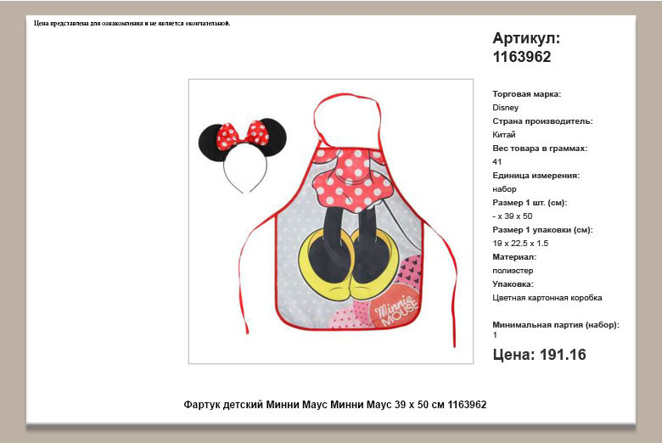Select the country value 'Китай'
Image resolution: width=662 pixels, height=443 pixels.
pos(504,135)
